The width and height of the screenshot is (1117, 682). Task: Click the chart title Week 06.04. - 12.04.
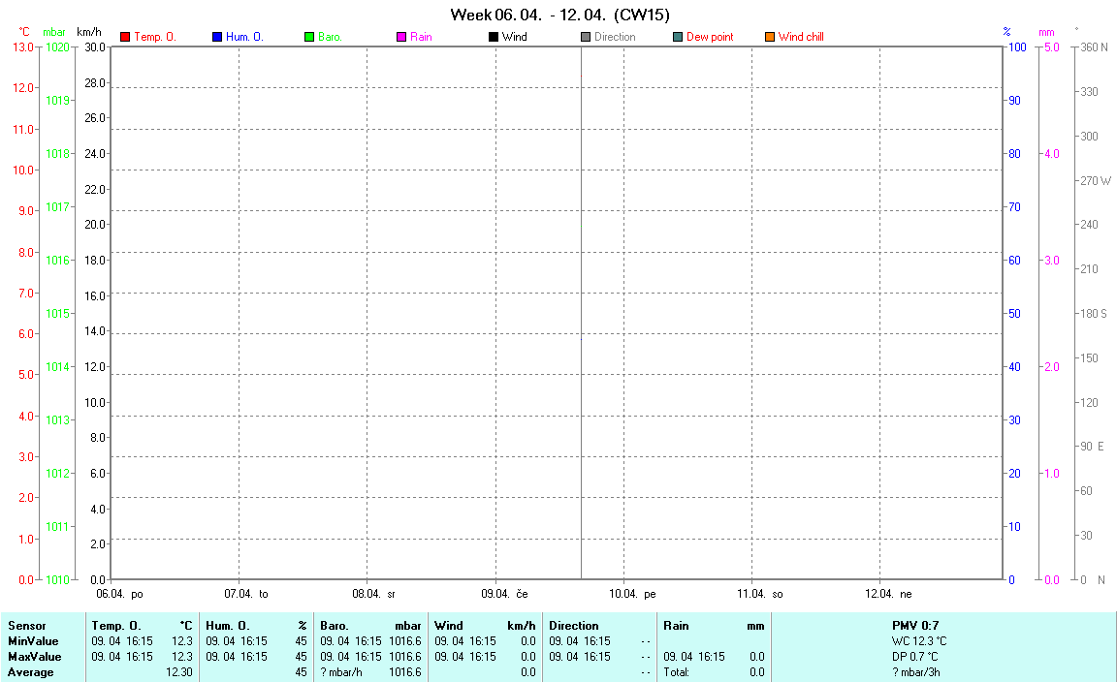pyautogui.click(x=559, y=15)
